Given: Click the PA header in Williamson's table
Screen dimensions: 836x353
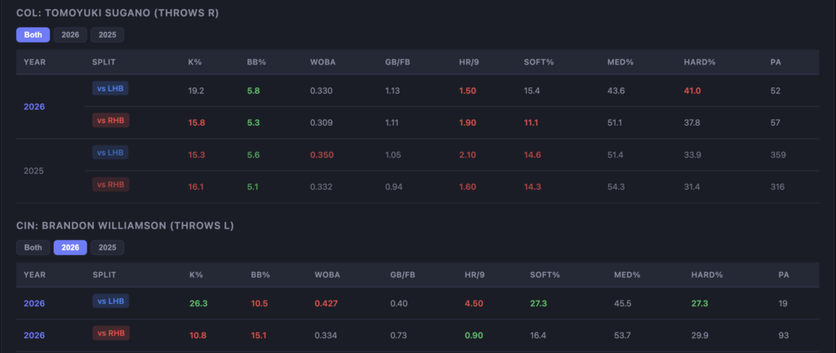Looking at the screenshot, I should [x=785, y=275].
